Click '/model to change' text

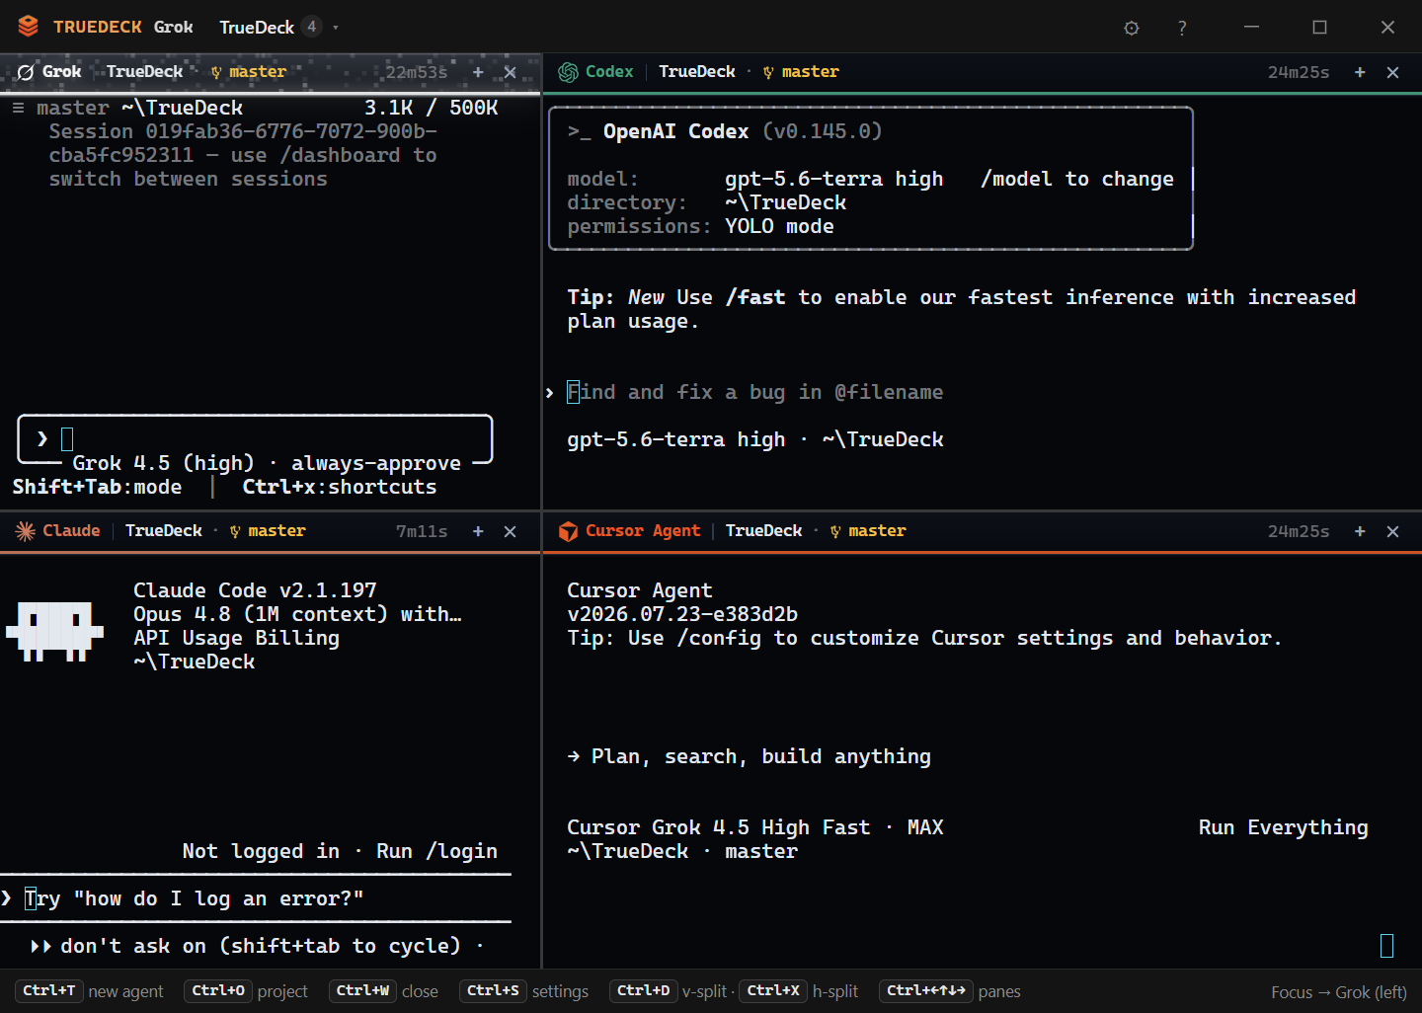click(x=1077, y=179)
